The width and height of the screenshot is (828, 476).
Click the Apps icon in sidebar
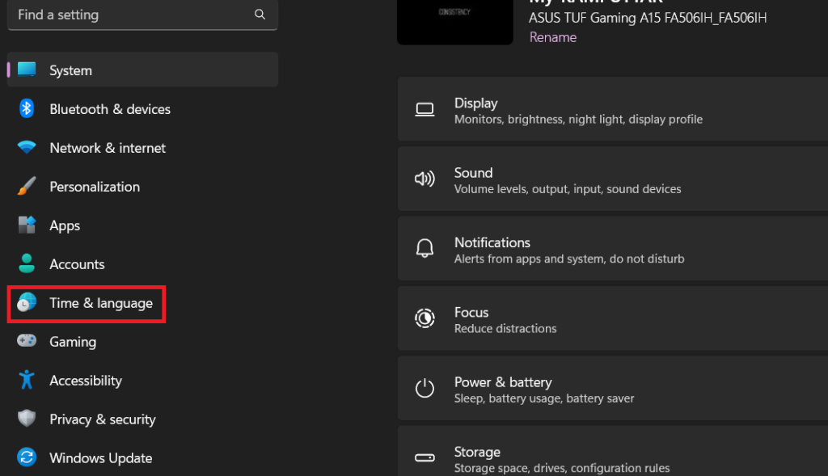point(27,225)
